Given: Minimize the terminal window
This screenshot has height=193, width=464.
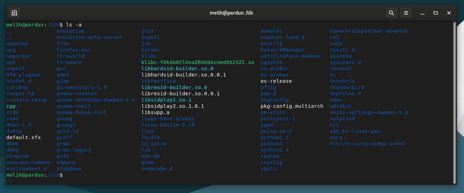Looking at the screenshot, I should [x=422, y=13].
